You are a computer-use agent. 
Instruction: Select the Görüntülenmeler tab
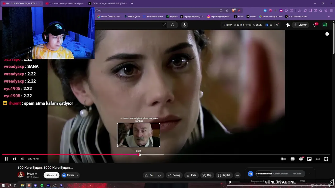pos(264,174)
